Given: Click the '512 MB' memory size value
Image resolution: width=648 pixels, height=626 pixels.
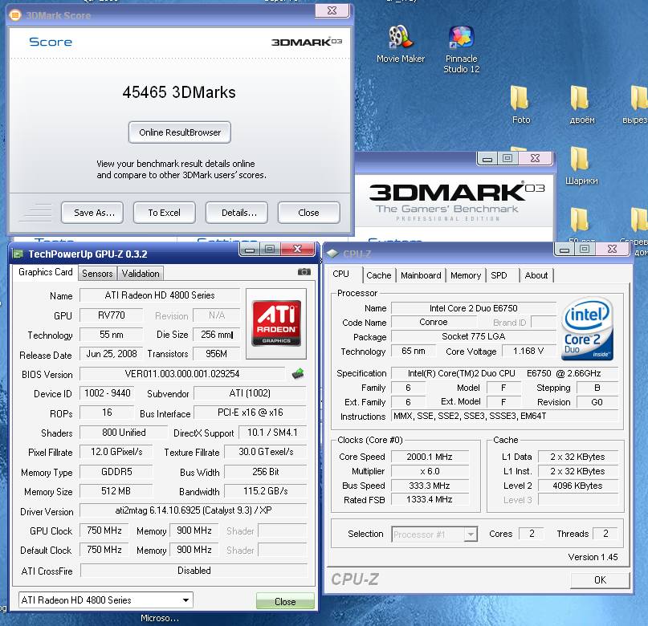Looking at the screenshot, I should [x=116, y=491].
